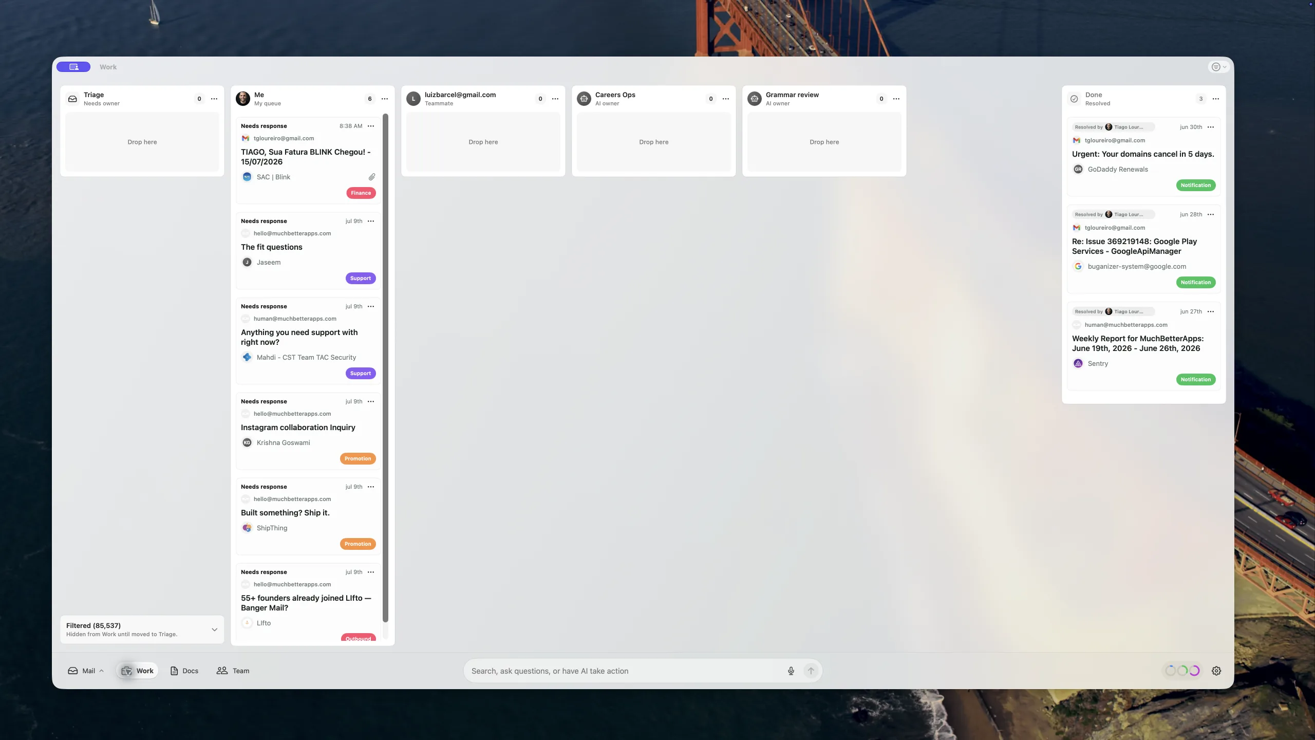The height and width of the screenshot is (740, 1315).
Task: Click sender Jaseem
Action: [x=269, y=262]
